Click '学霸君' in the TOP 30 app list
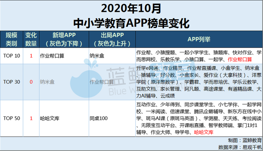The width and height of the screenshot is (263, 151). tap(192, 82)
